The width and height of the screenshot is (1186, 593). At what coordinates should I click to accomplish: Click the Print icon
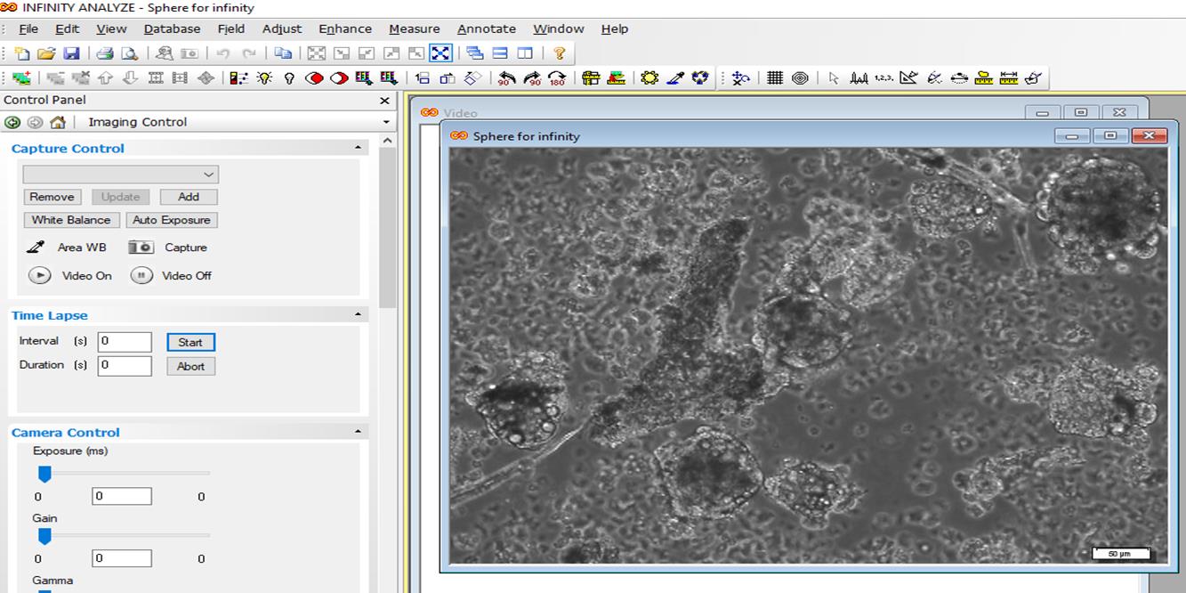tap(105, 53)
